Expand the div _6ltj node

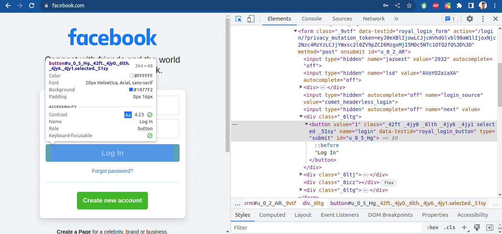pos(301,175)
